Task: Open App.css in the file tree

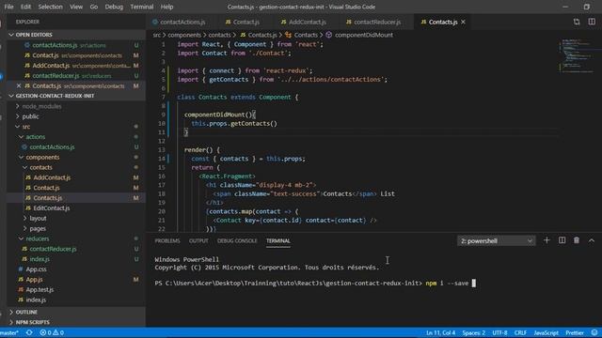Action: point(36,269)
